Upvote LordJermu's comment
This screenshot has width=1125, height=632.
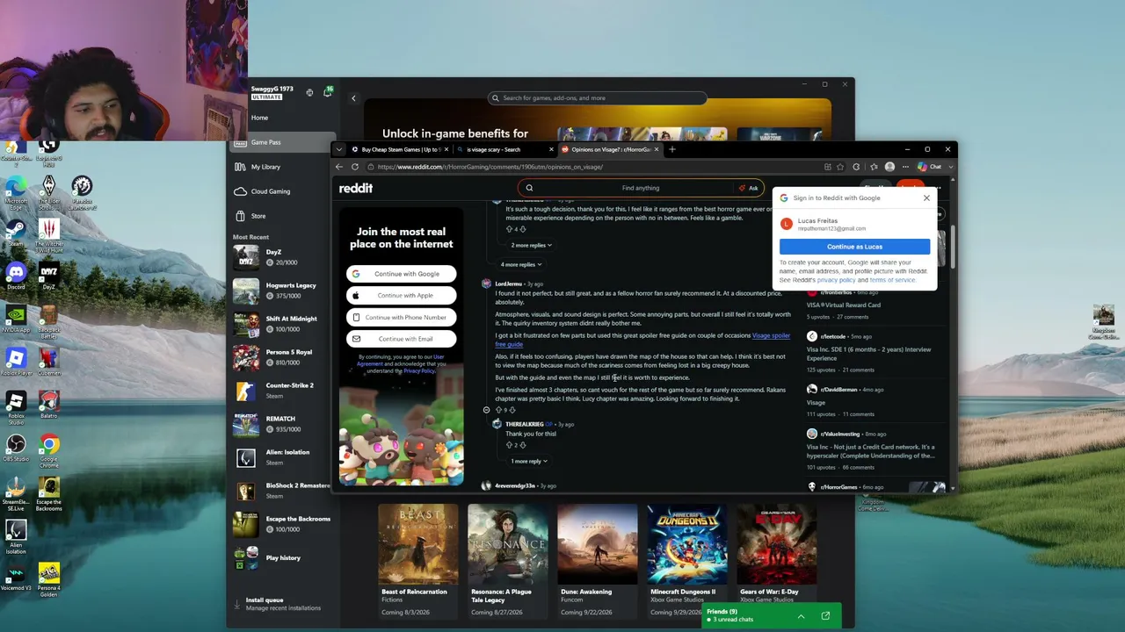pos(498,410)
